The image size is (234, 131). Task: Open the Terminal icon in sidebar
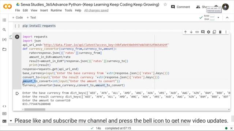[x=4, y=121]
